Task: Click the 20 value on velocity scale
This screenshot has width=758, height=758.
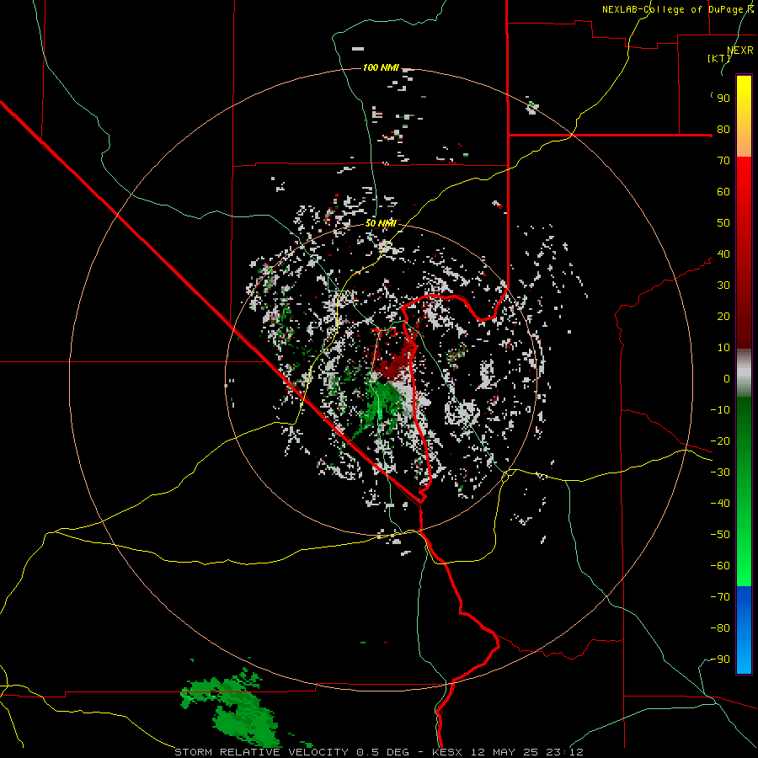Action: tap(723, 317)
